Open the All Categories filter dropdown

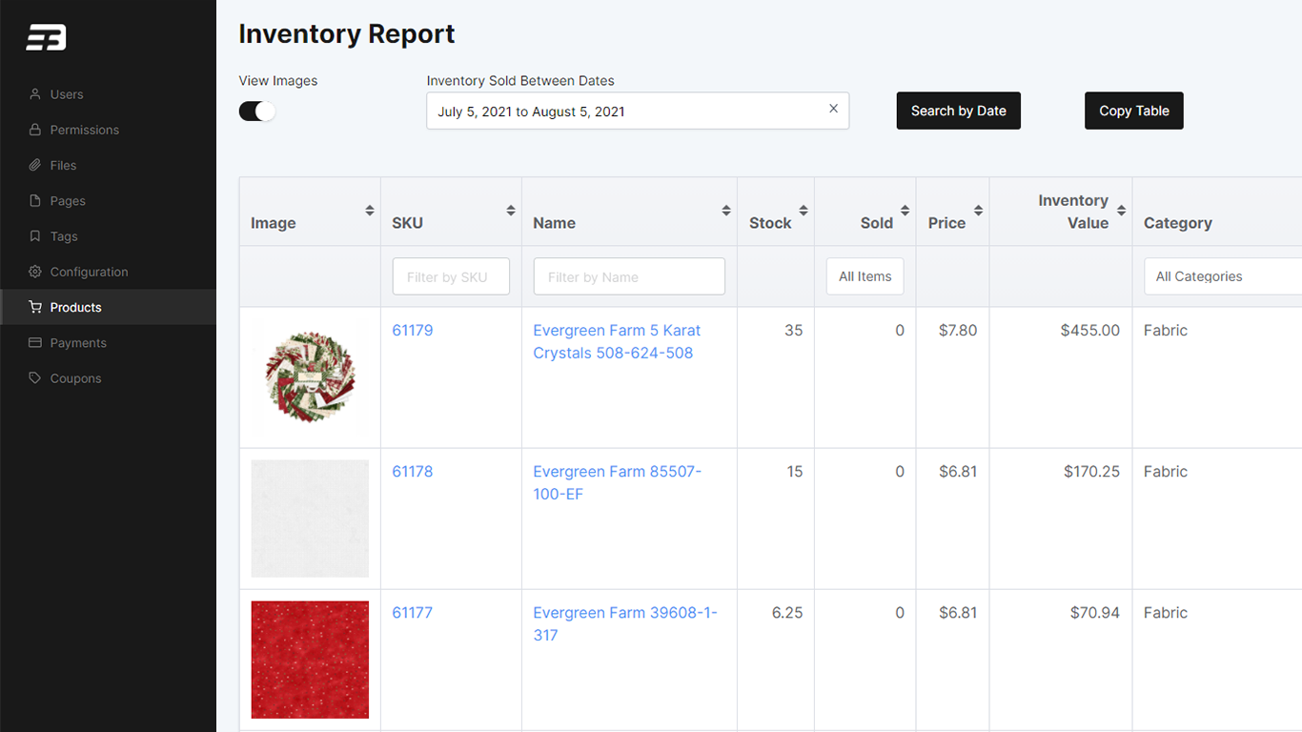pos(1222,276)
